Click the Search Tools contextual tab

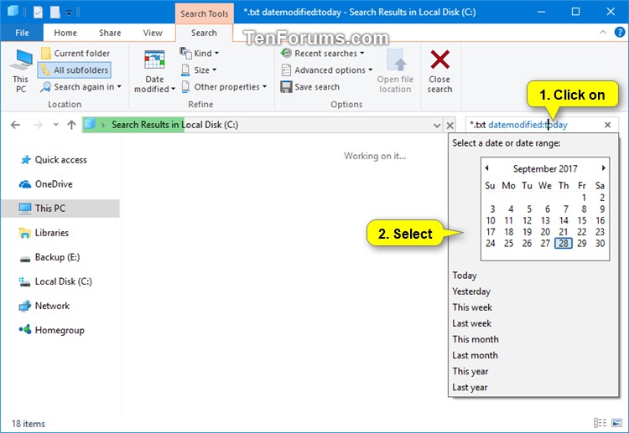pyautogui.click(x=204, y=13)
